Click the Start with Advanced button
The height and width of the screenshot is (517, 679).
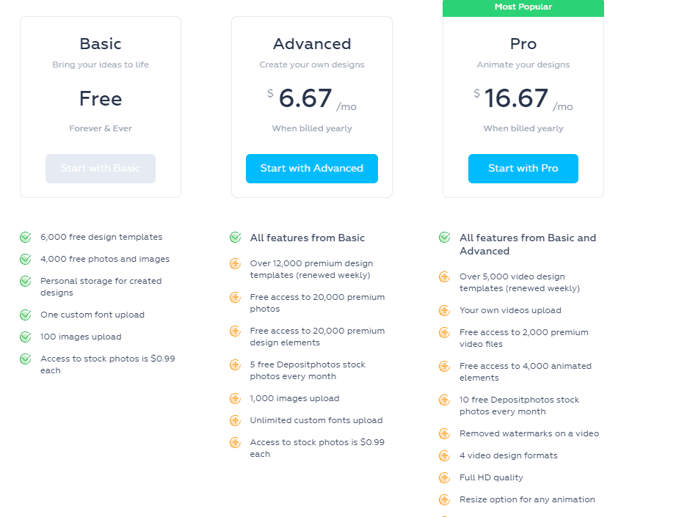312,168
